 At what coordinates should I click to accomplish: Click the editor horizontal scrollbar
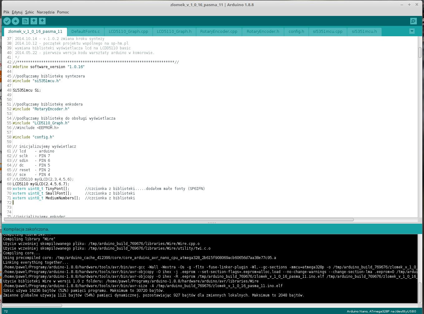[x=179, y=220]
